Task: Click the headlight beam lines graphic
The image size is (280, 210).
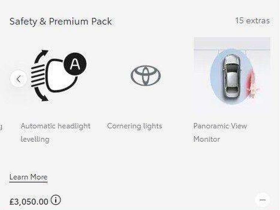Action: click(x=38, y=76)
